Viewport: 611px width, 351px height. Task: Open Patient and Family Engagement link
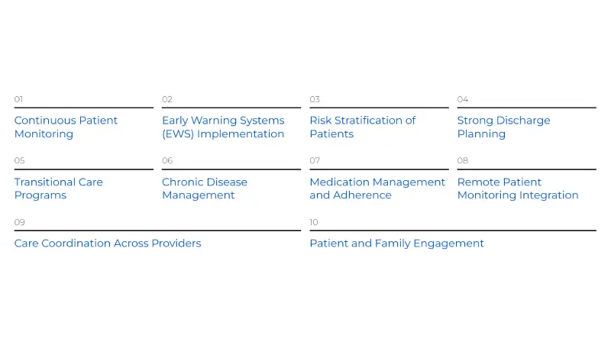tap(396, 243)
